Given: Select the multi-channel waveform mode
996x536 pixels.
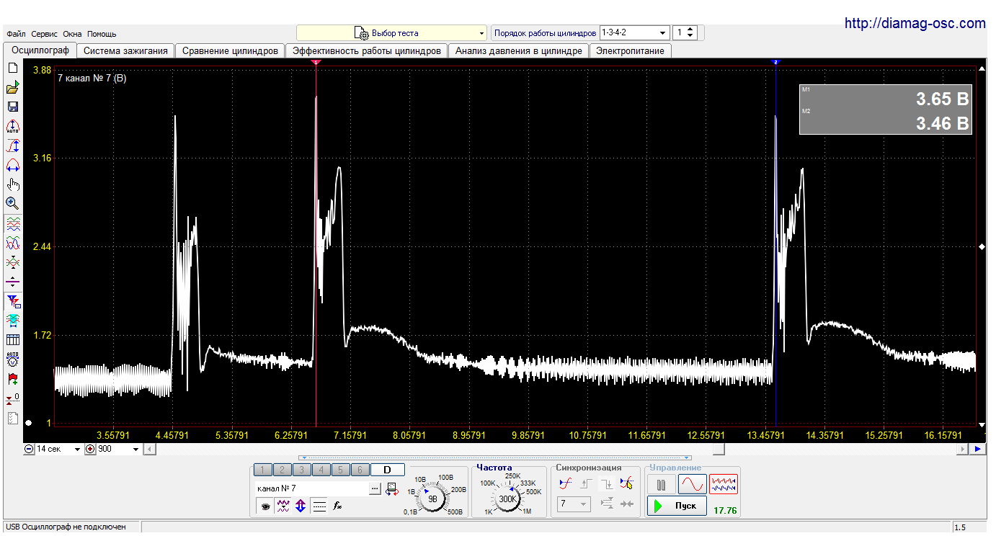Looking at the screenshot, I should (724, 484).
